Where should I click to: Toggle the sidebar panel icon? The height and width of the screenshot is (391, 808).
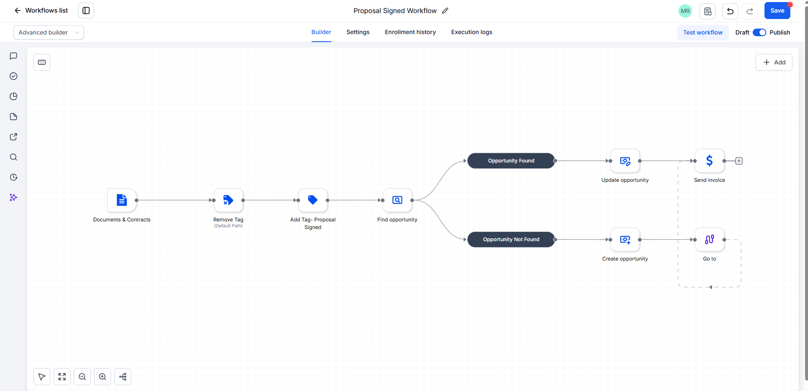(86, 11)
